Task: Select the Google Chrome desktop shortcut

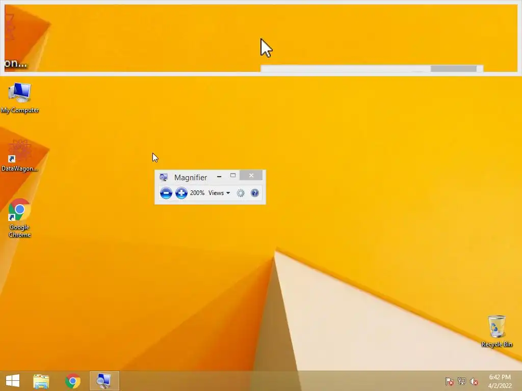Action: [x=20, y=218]
